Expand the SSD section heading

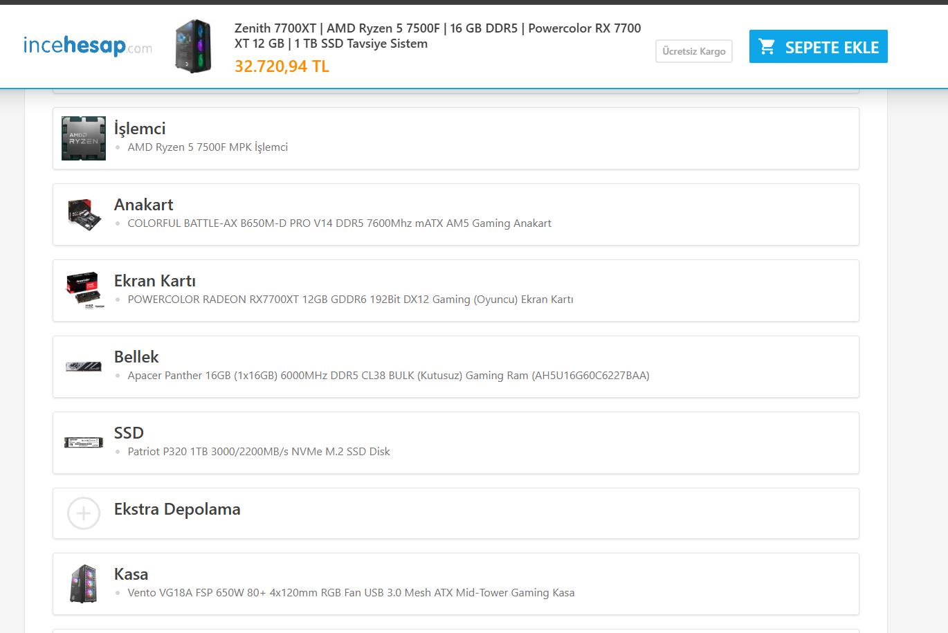[x=129, y=433]
